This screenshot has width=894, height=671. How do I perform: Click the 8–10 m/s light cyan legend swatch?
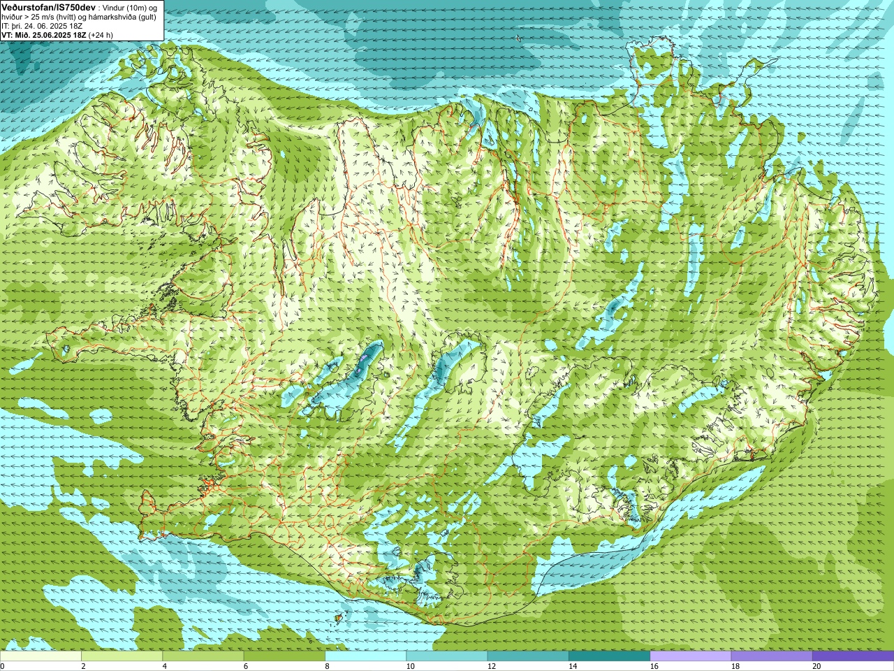[365, 656]
